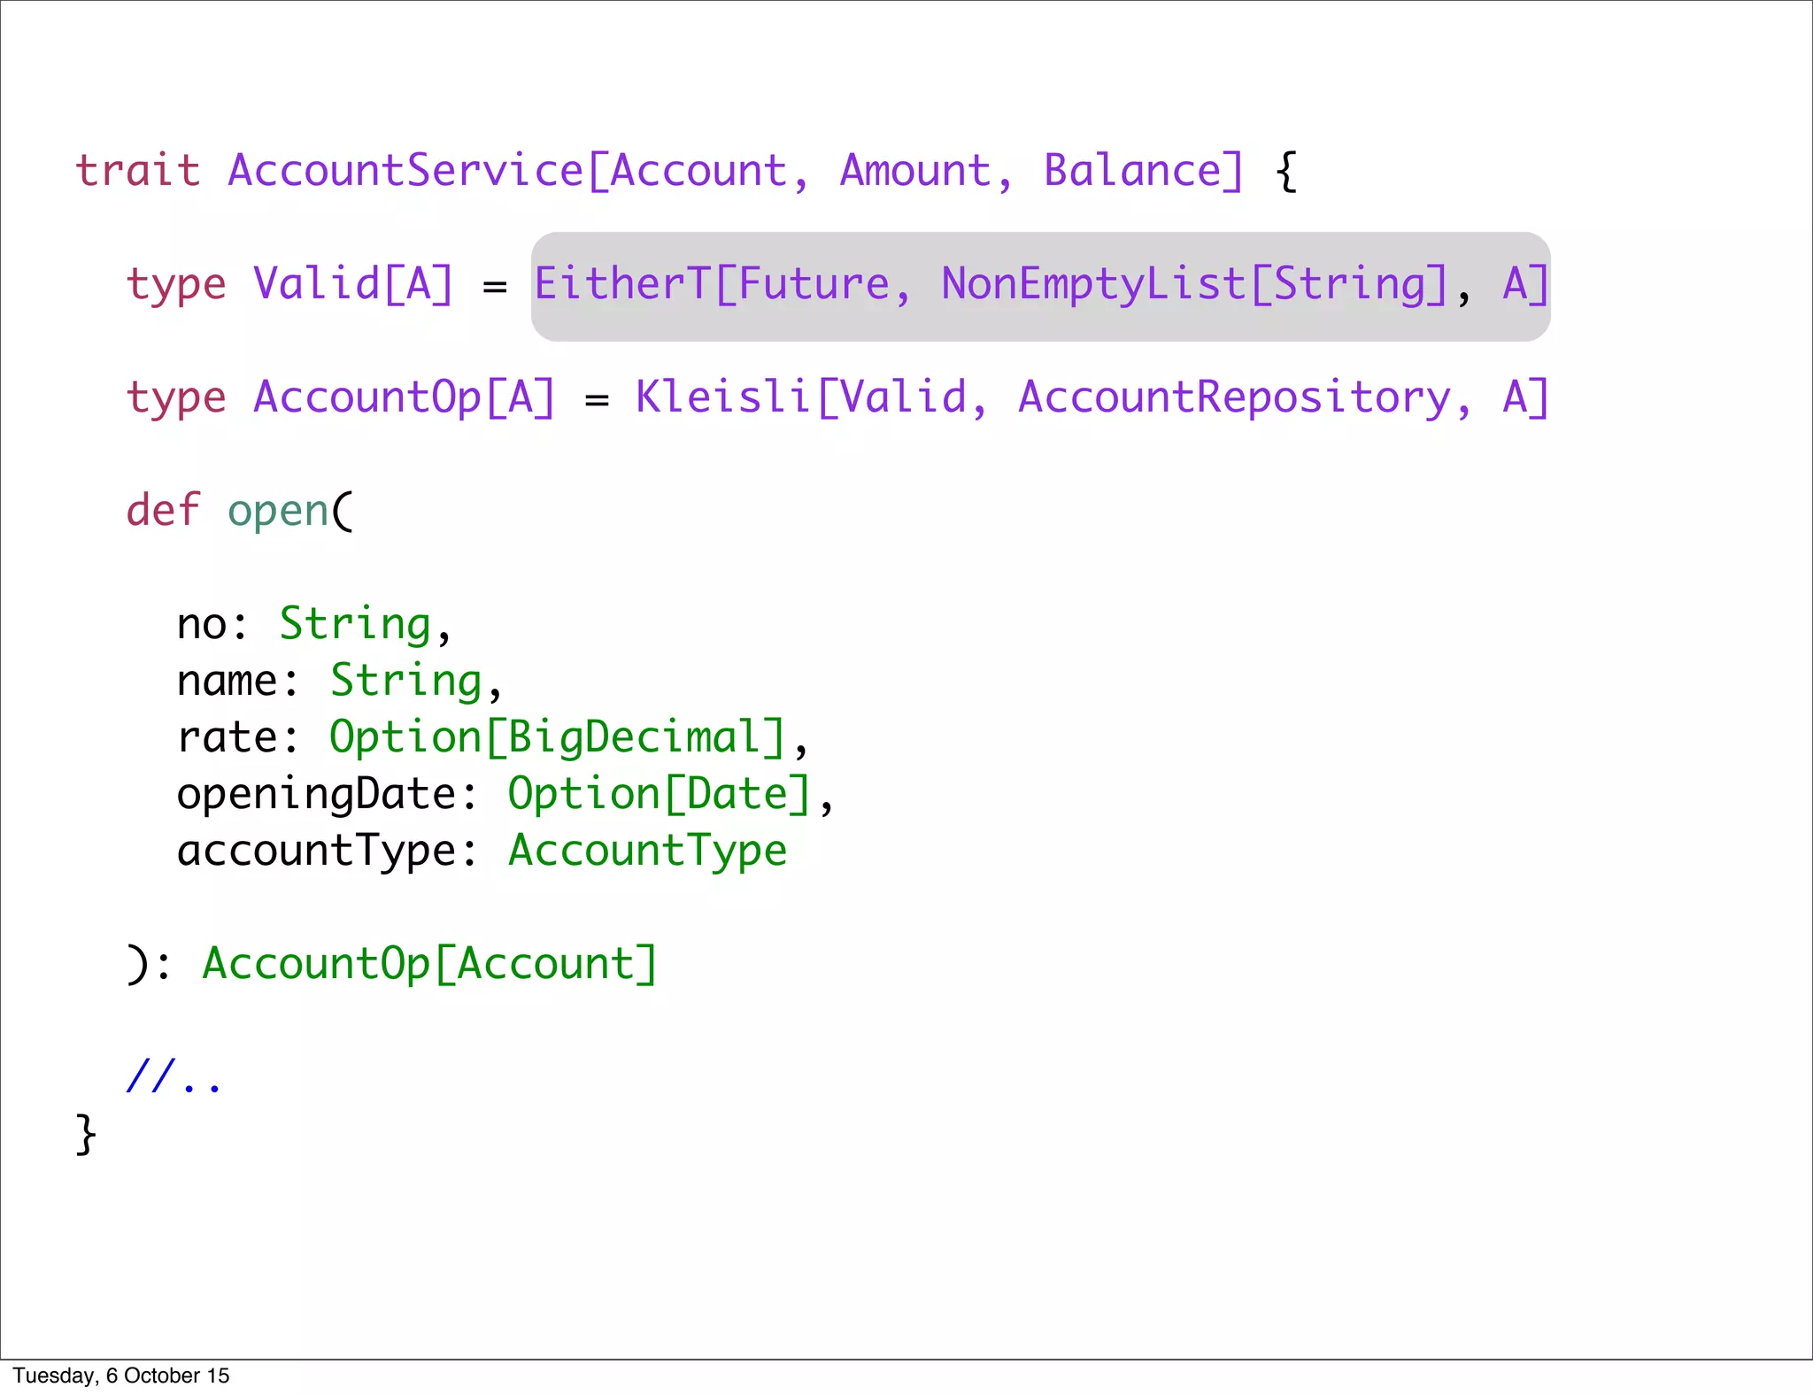Click the 'Balance]' type parameter

pos(1144,171)
